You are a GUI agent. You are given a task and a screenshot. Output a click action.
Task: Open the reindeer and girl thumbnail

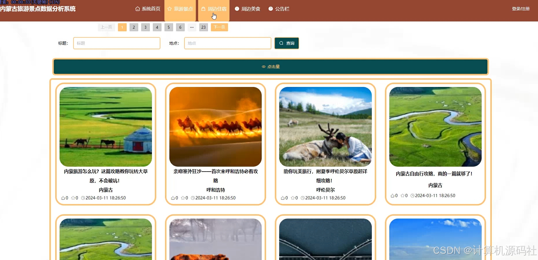(x=325, y=127)
